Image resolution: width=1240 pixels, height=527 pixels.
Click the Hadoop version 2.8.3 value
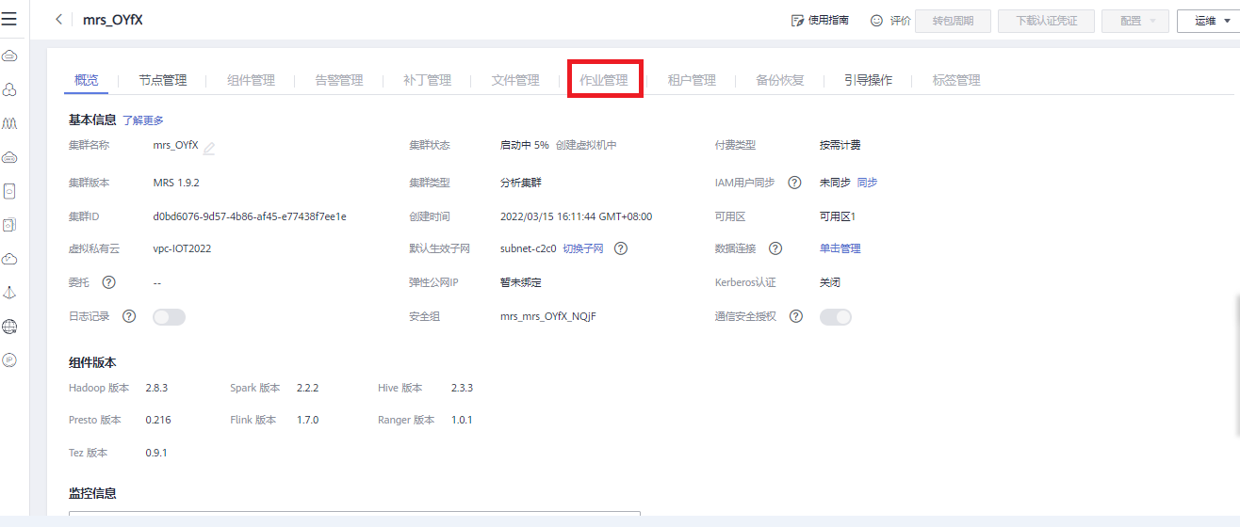156,388
